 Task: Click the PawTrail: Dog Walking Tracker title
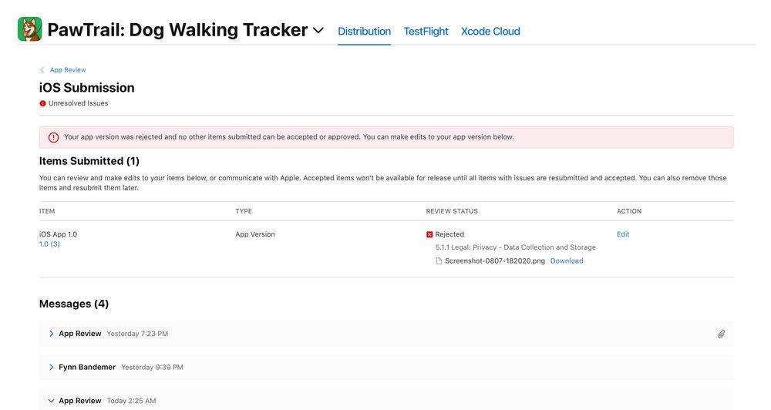click(x=177, y=30)
